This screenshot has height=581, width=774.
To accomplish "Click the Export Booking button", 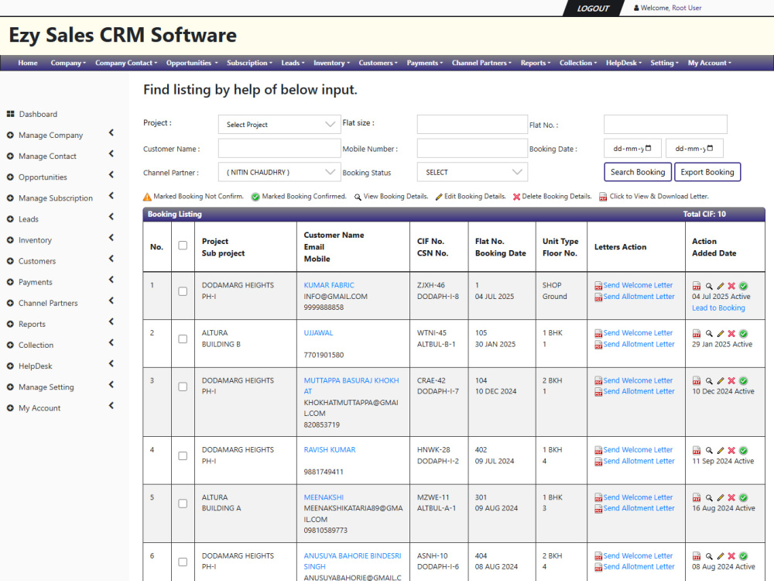I will click(707, 172).
